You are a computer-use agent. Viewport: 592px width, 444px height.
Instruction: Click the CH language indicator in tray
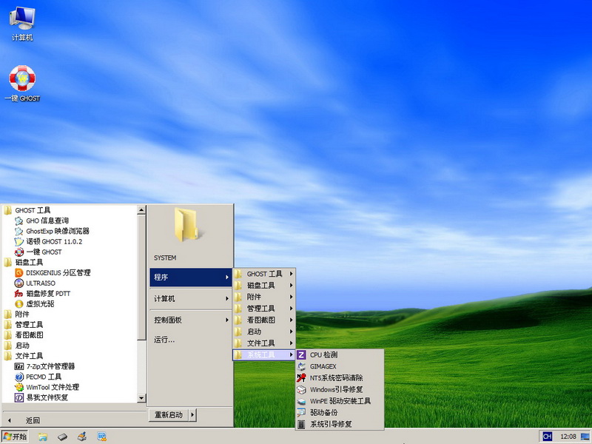[x=547, y=437]
